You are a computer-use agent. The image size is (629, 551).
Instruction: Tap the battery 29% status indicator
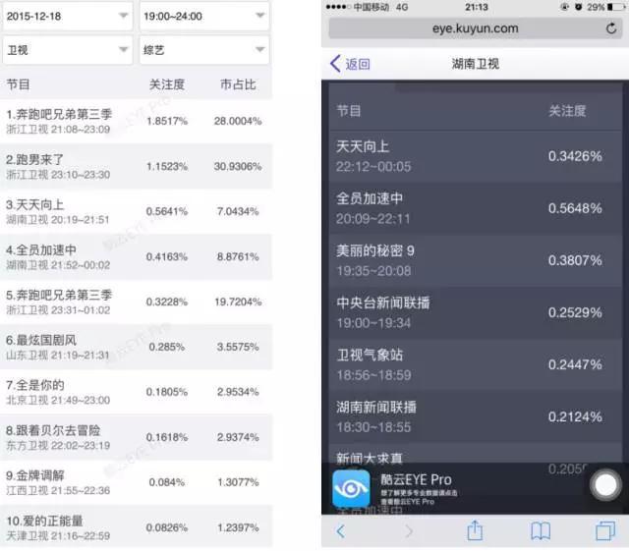(x=605, y=7)
